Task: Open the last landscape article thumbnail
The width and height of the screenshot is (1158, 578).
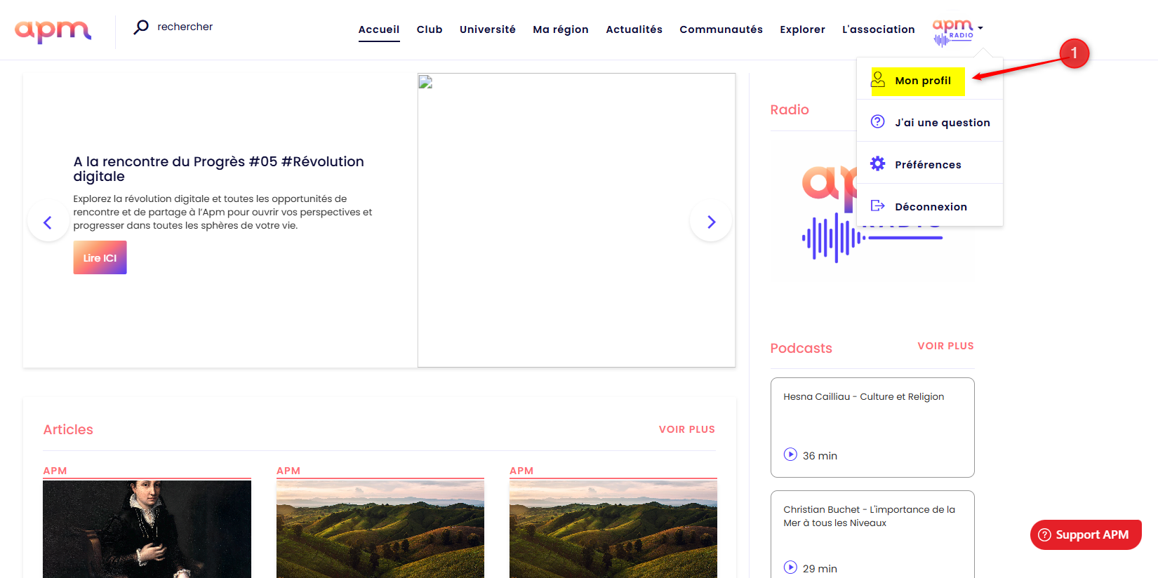Action: (613, 529)
